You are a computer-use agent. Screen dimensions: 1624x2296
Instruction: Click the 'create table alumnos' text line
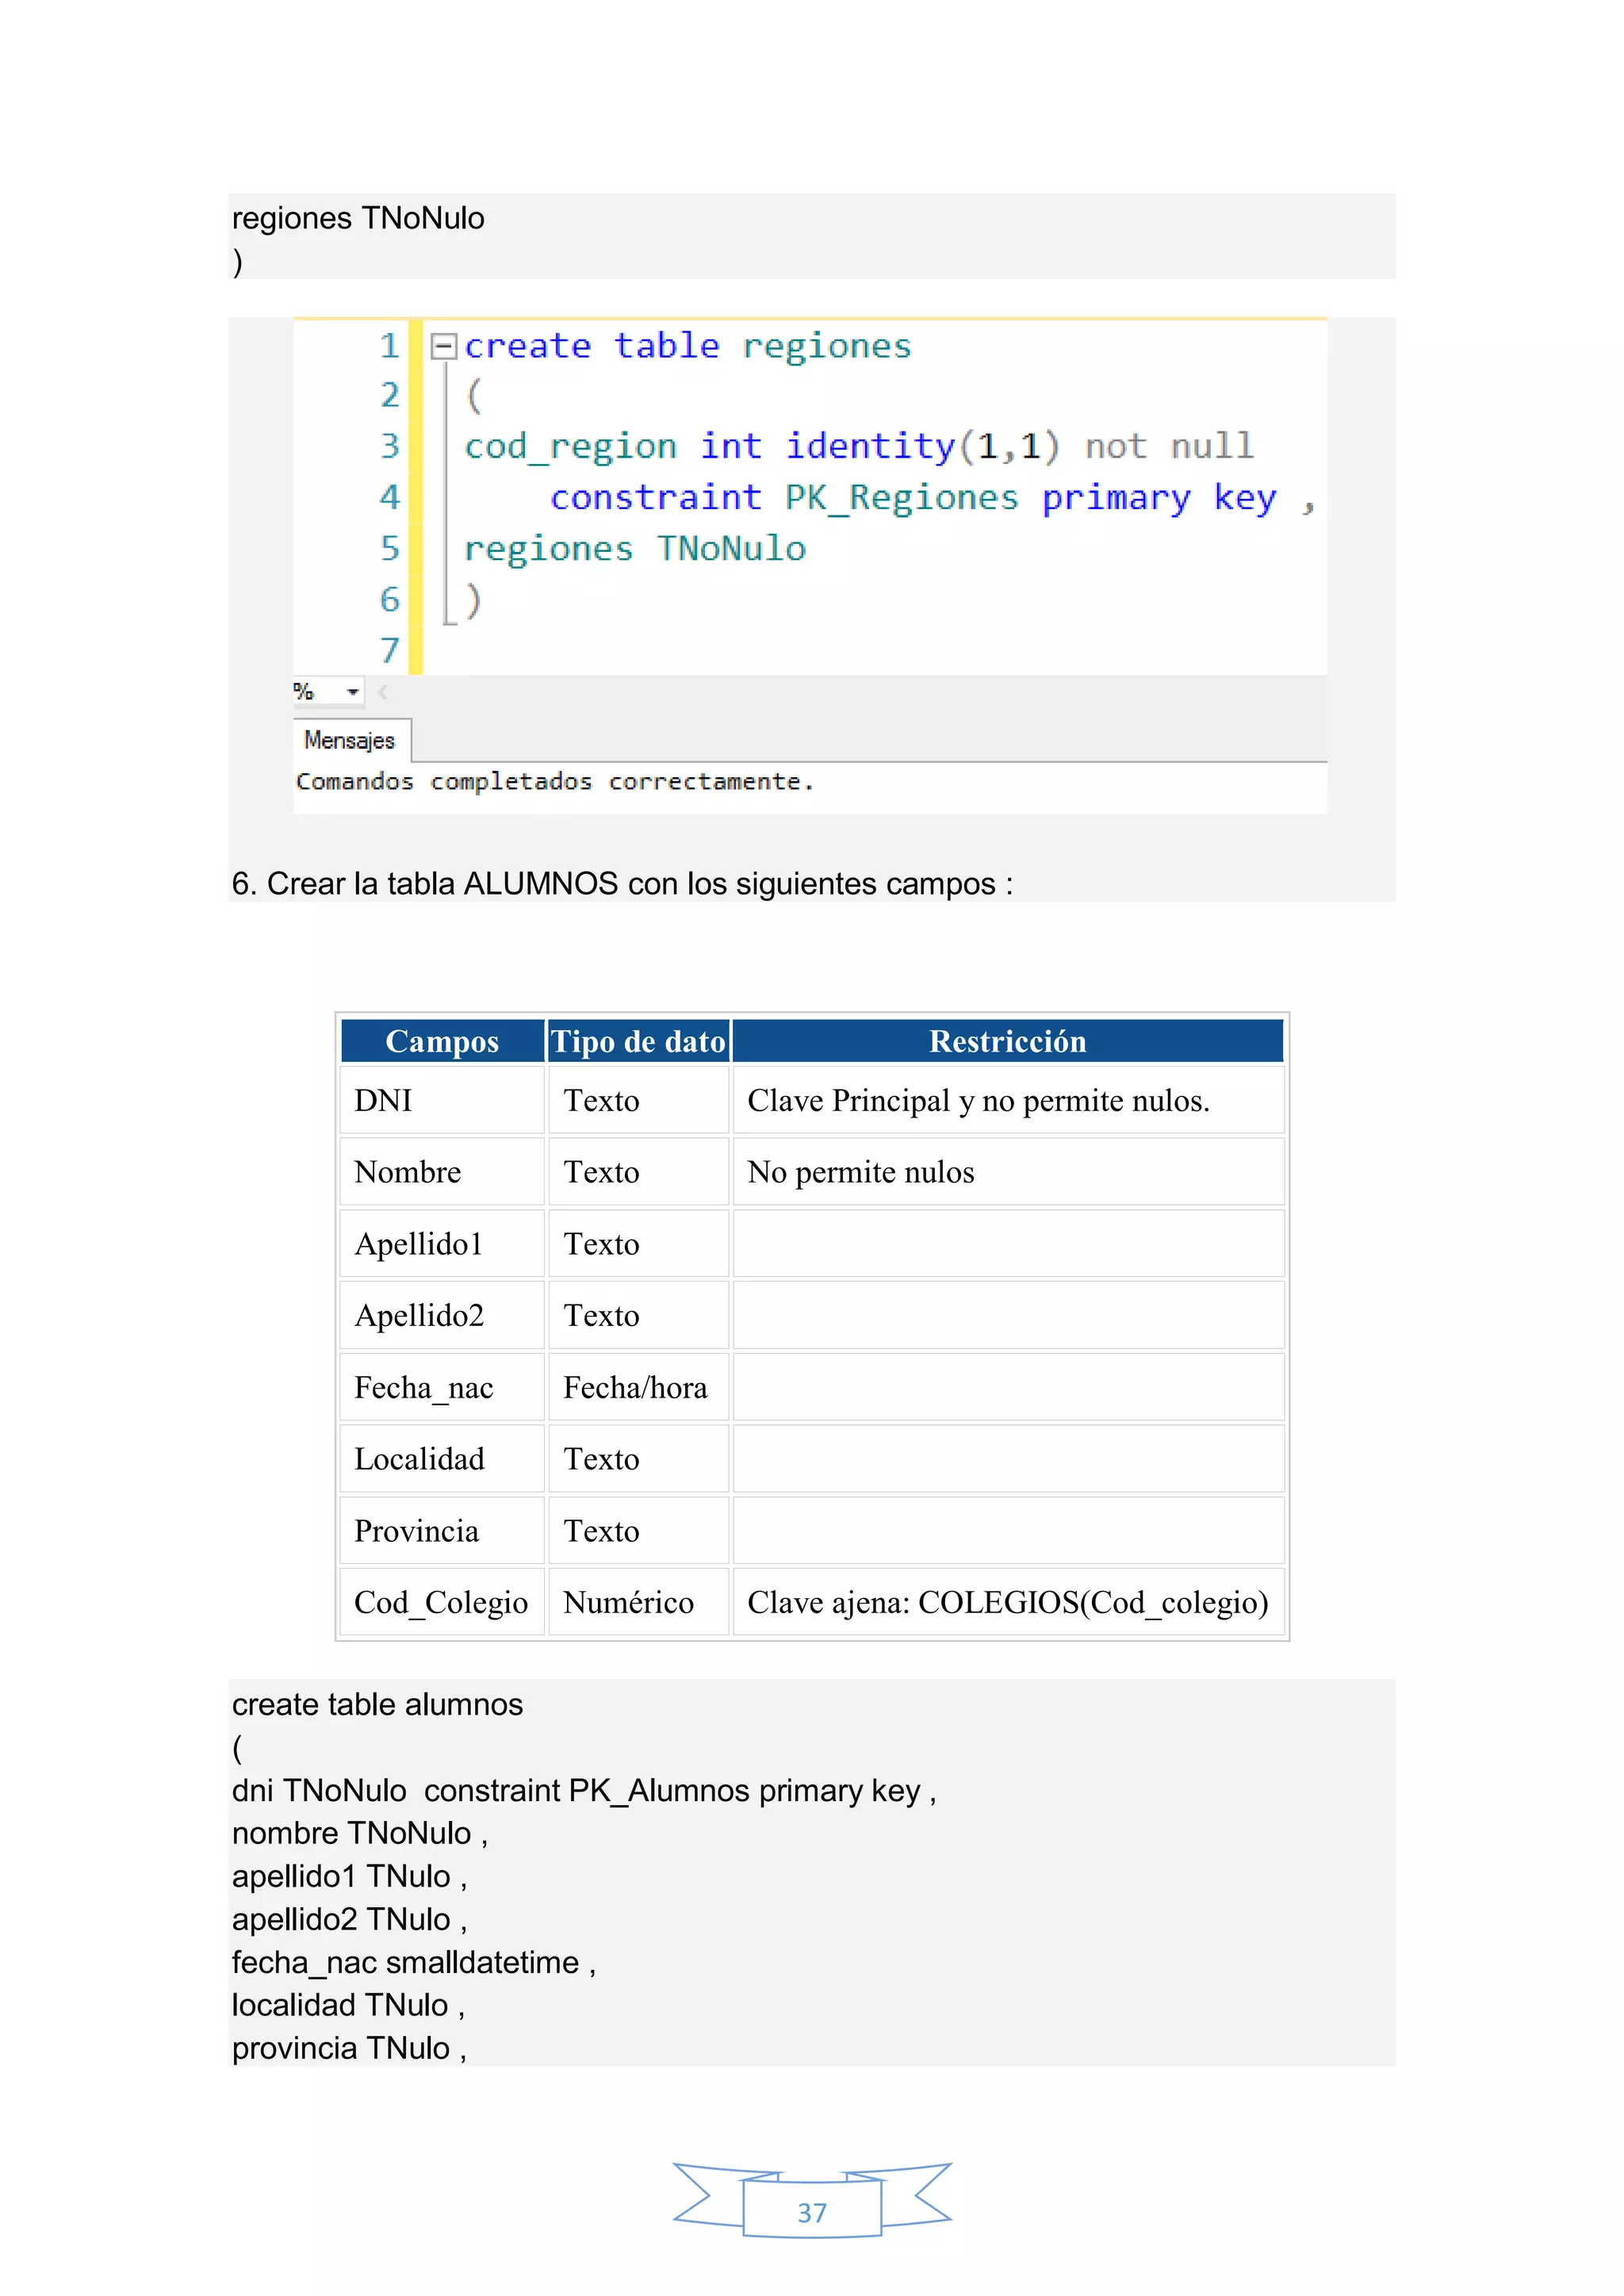(x=378, y=1704)
